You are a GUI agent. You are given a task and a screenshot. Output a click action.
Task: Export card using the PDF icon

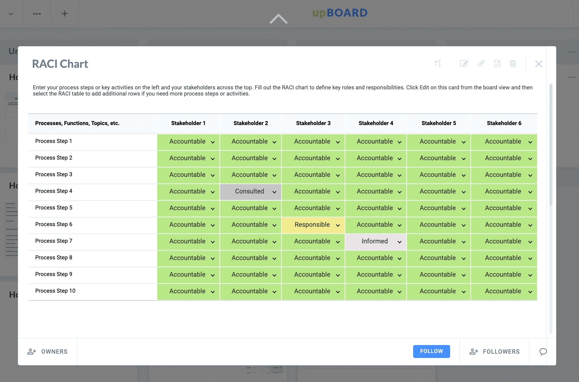pyautogui.click(x=497, y=63)
